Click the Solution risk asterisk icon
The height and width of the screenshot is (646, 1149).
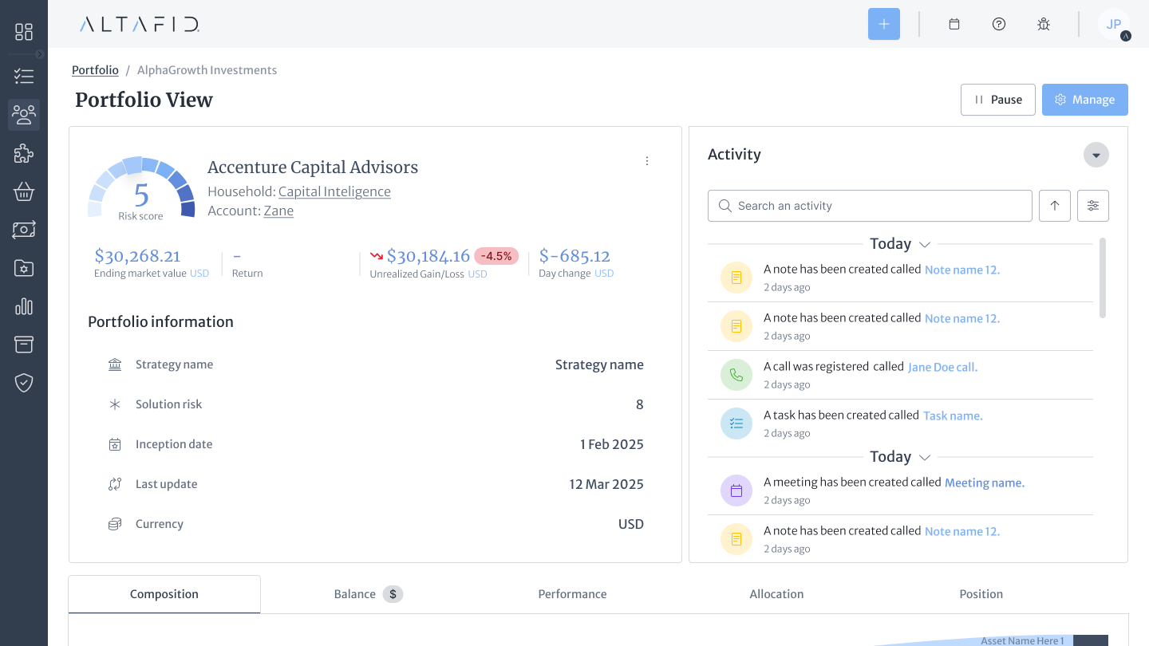[115, 404]
